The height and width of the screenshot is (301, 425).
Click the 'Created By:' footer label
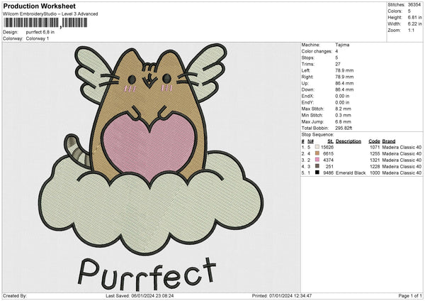point(15,295)
